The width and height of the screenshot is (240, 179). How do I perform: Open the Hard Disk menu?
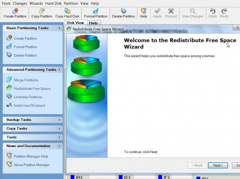point(53,4)
